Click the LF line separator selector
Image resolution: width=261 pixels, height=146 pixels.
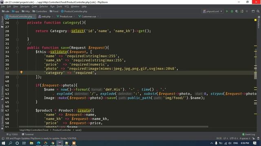click(226, 138)
